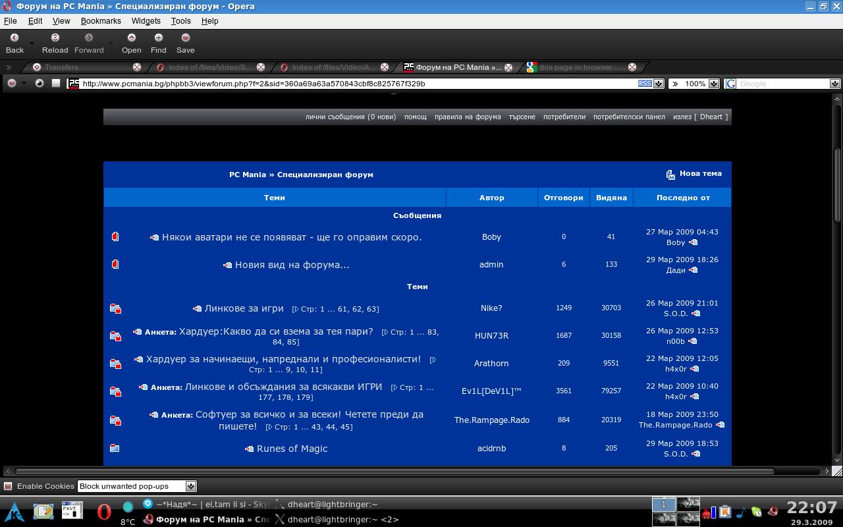Open the View menu
The height and width of the screenshot is (527, 843).
point(61,21)
